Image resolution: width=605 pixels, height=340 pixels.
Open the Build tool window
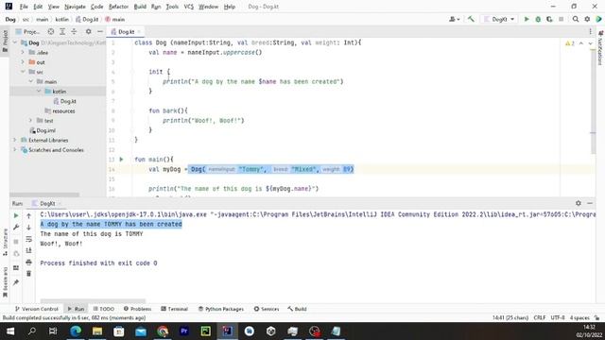click(x=297, y=309)
